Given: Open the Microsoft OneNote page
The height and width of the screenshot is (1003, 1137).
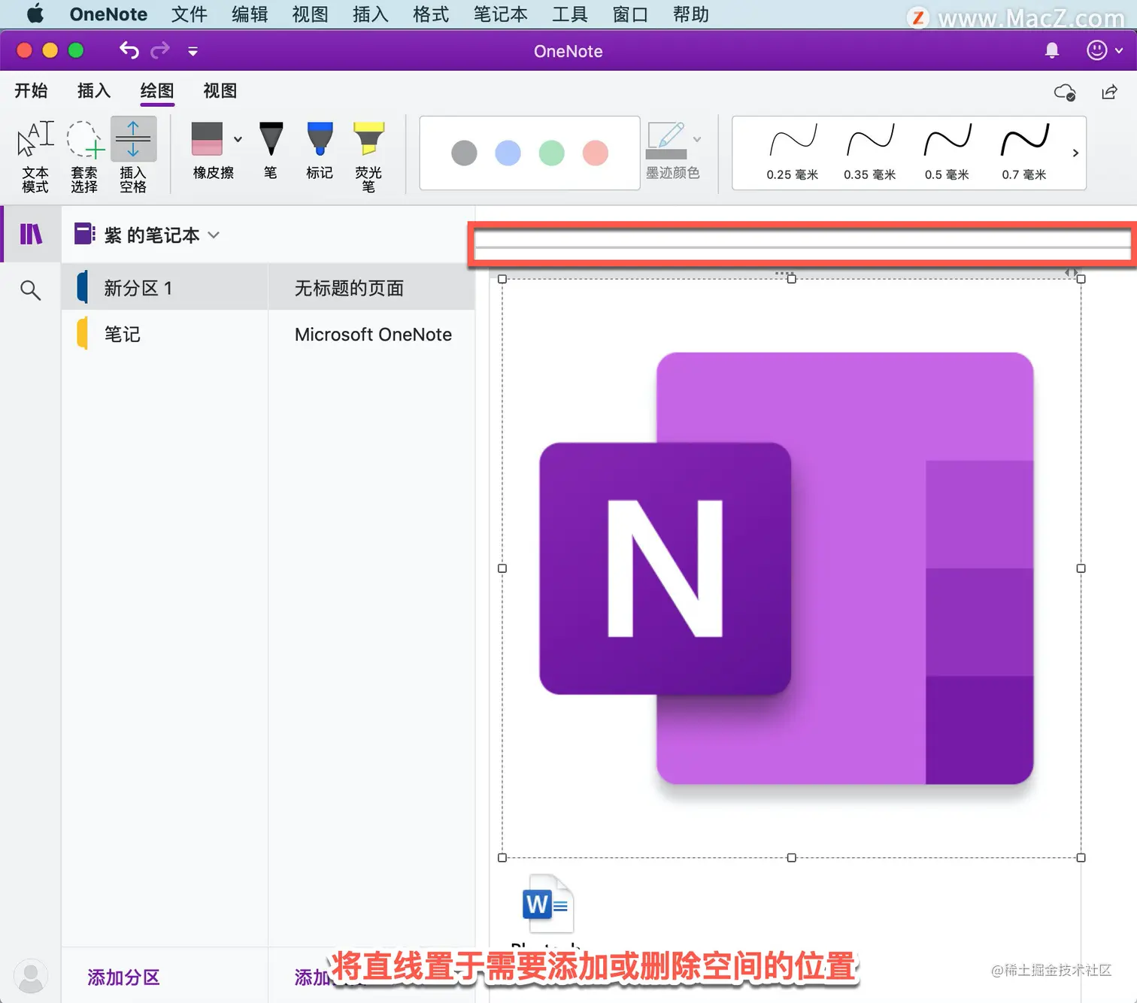Looking at the screenshot, I should coord(373,335).
